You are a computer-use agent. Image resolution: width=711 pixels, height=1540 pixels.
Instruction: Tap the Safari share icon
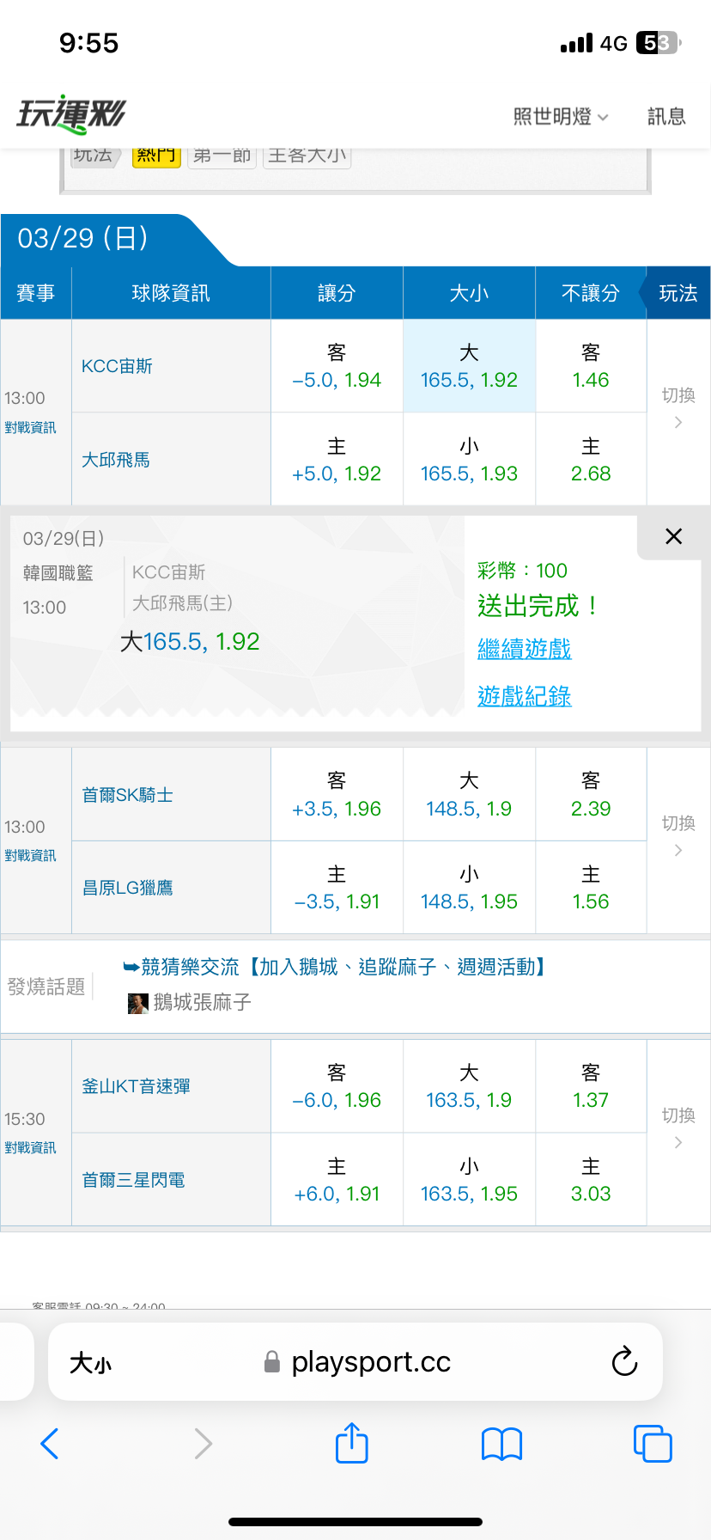point(351,1443)
